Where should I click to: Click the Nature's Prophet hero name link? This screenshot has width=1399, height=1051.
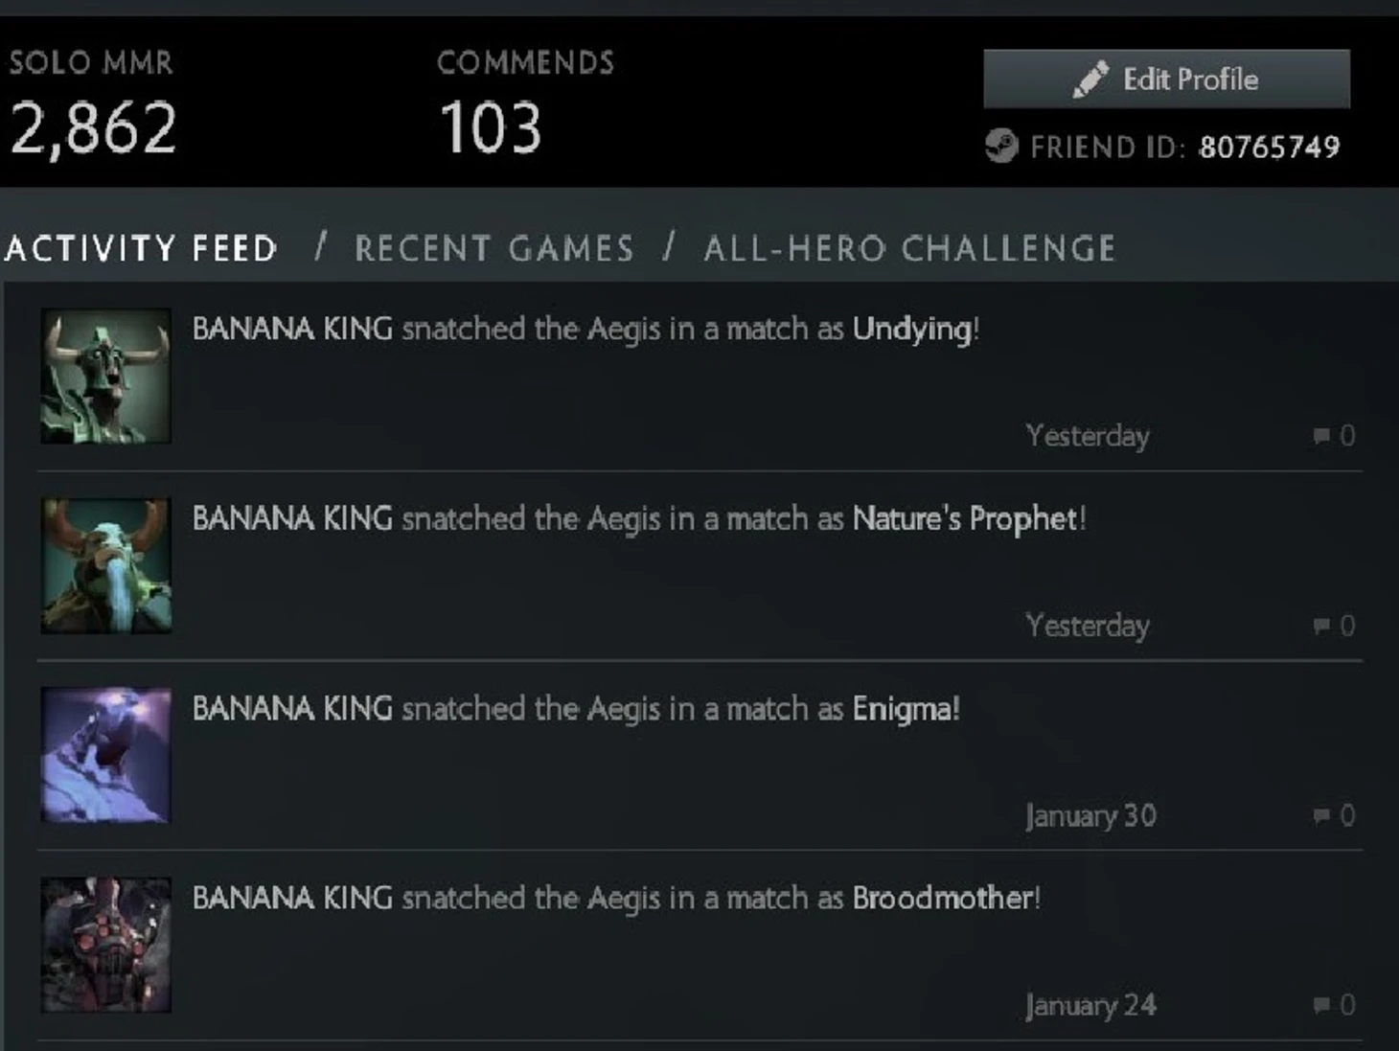965,519
